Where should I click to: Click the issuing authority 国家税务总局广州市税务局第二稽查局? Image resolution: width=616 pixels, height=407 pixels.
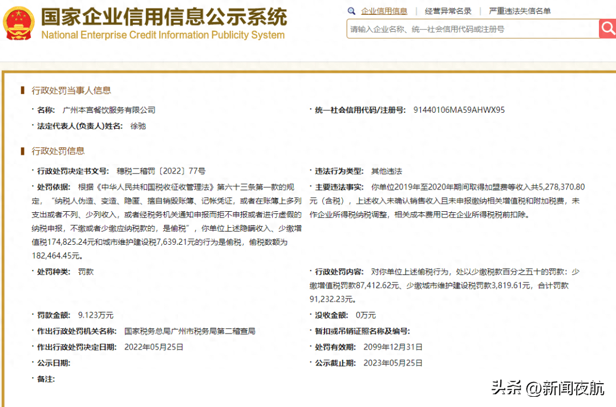pyautogui.click(x=189, y=331)
